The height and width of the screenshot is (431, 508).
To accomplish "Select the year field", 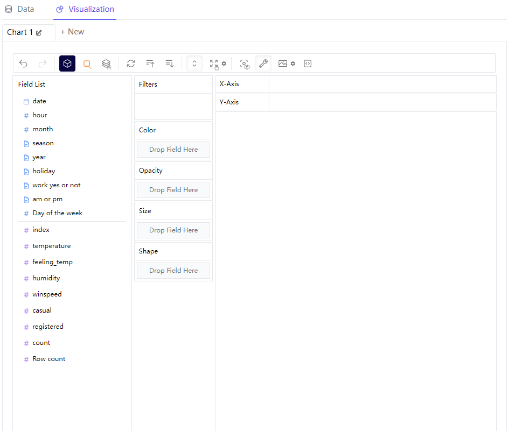I will click(39, 157).
